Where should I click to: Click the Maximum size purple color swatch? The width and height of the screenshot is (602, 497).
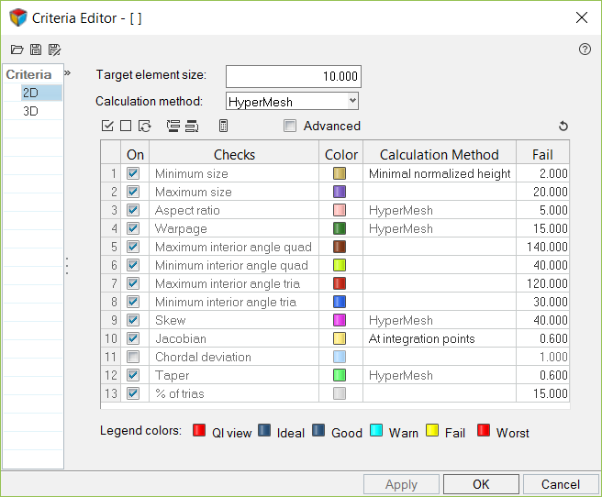340,192
